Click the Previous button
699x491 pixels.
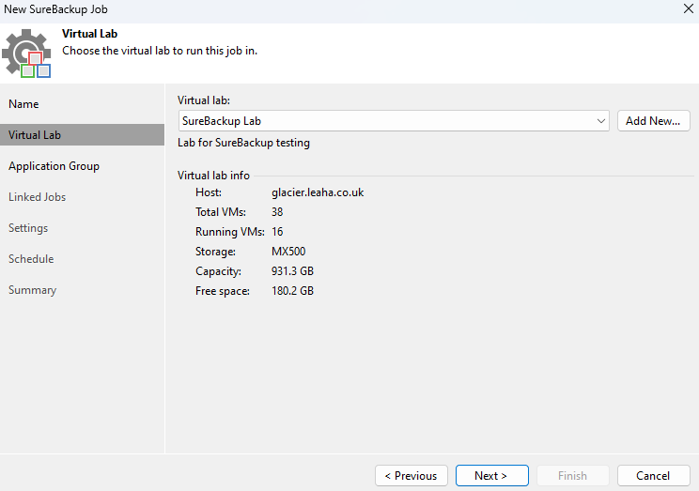coord(411,476)
